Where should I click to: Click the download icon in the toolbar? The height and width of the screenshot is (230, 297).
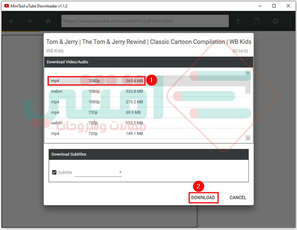(238, 21)
